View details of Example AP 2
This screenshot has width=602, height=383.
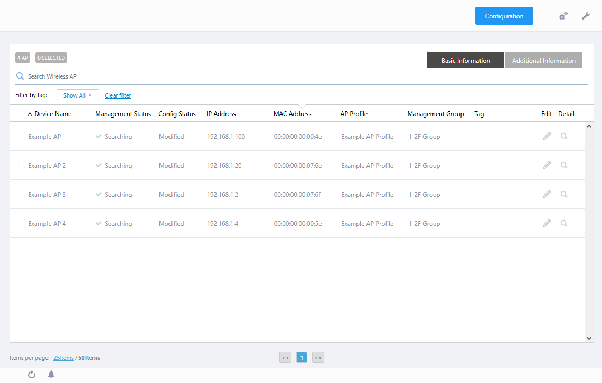[564, 165]
